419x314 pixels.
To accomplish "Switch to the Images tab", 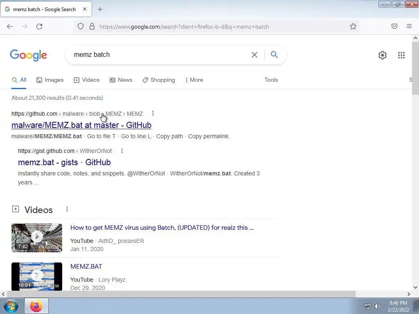I will coord(50,80).
